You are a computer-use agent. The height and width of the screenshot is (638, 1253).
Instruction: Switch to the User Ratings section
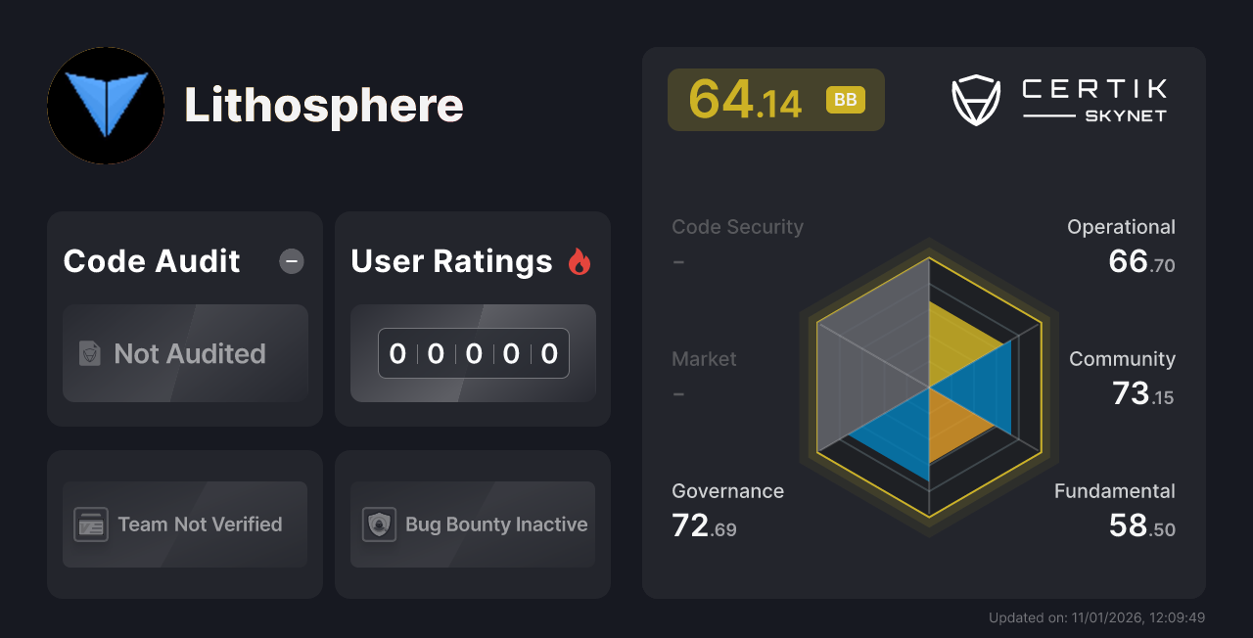point(451,260)
